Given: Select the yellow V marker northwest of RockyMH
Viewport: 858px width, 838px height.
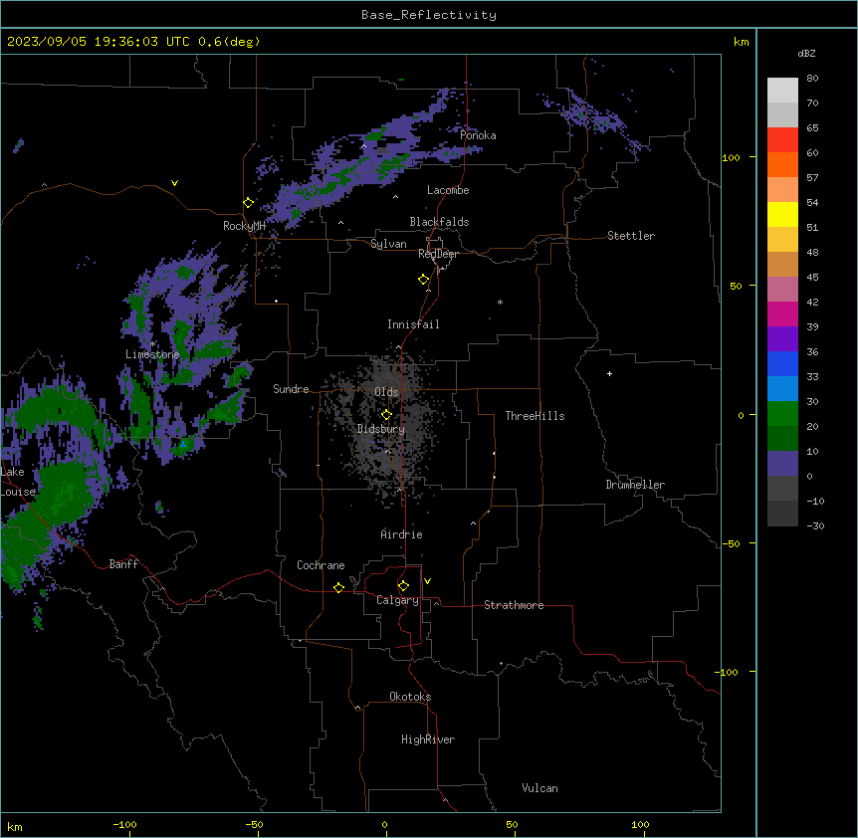Looking at the screenshot, I should [x=174, y=183].
